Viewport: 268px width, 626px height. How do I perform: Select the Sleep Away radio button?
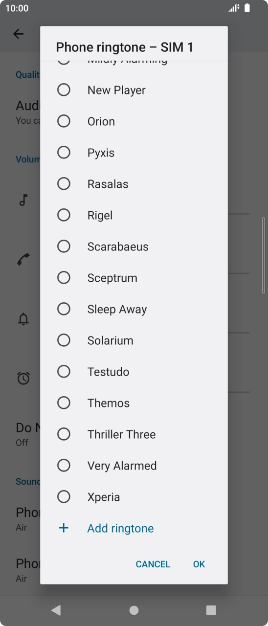click(x=64, y=309)
